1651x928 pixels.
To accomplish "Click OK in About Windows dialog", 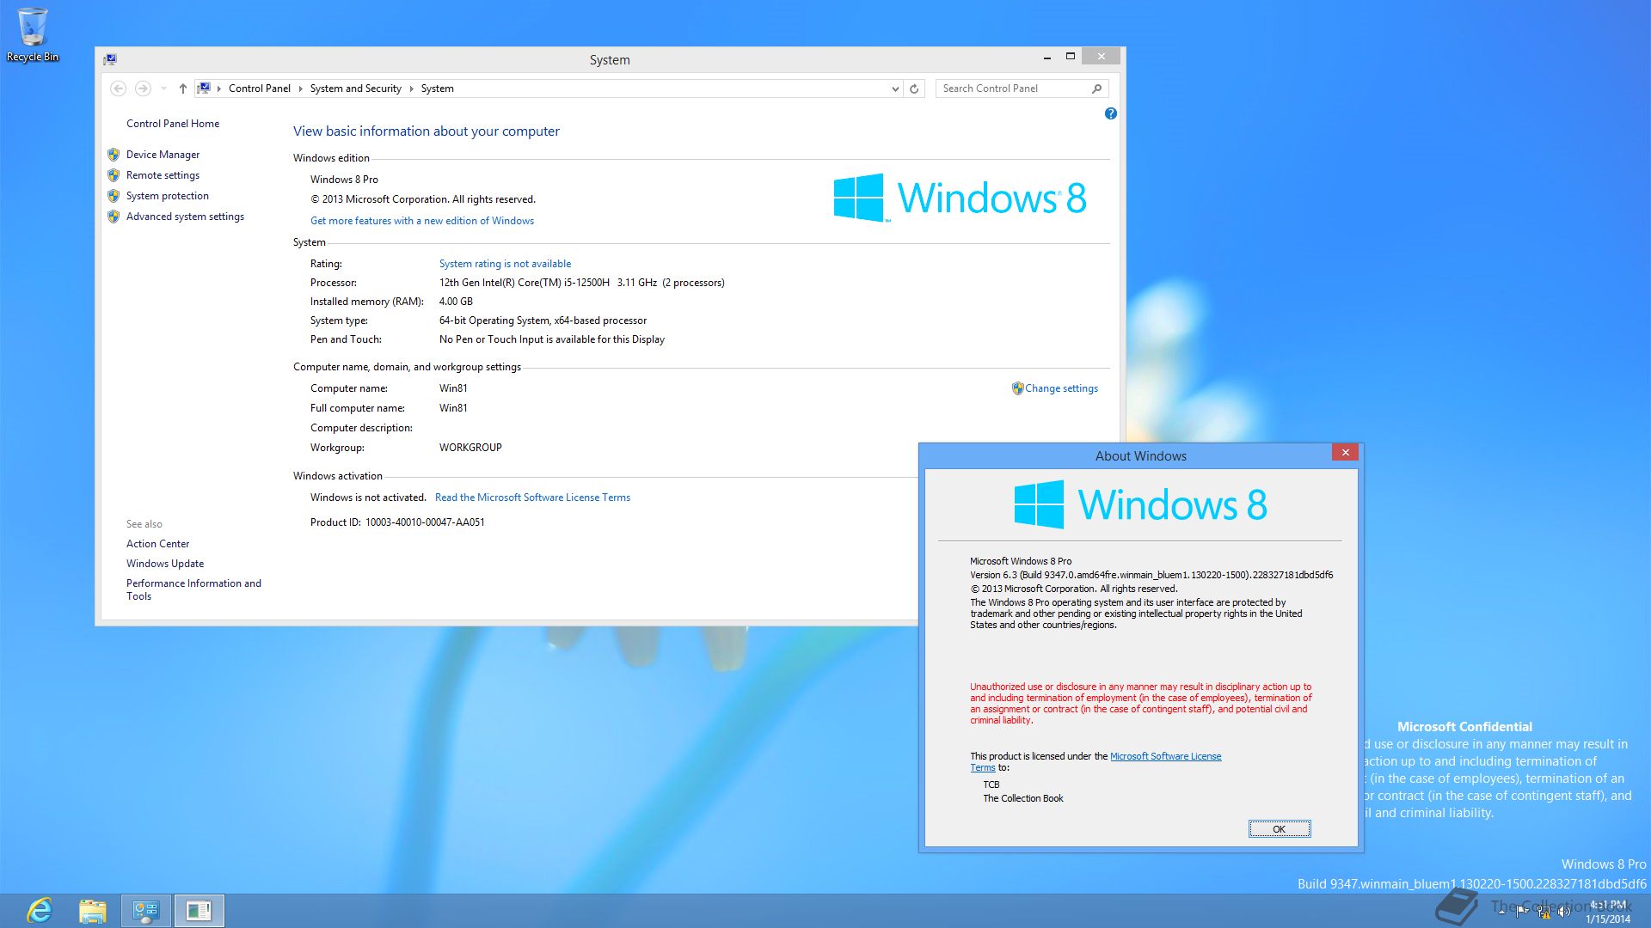I will [x=1280, y=829].
